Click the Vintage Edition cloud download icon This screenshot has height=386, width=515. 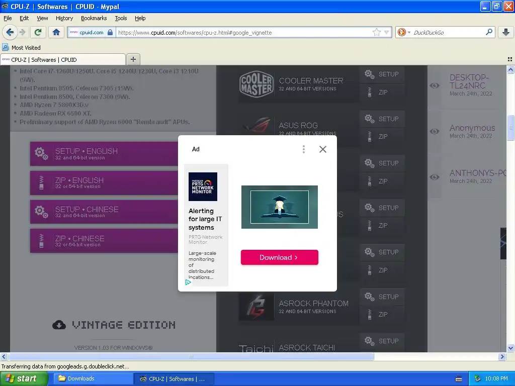[x=59, y=325]
